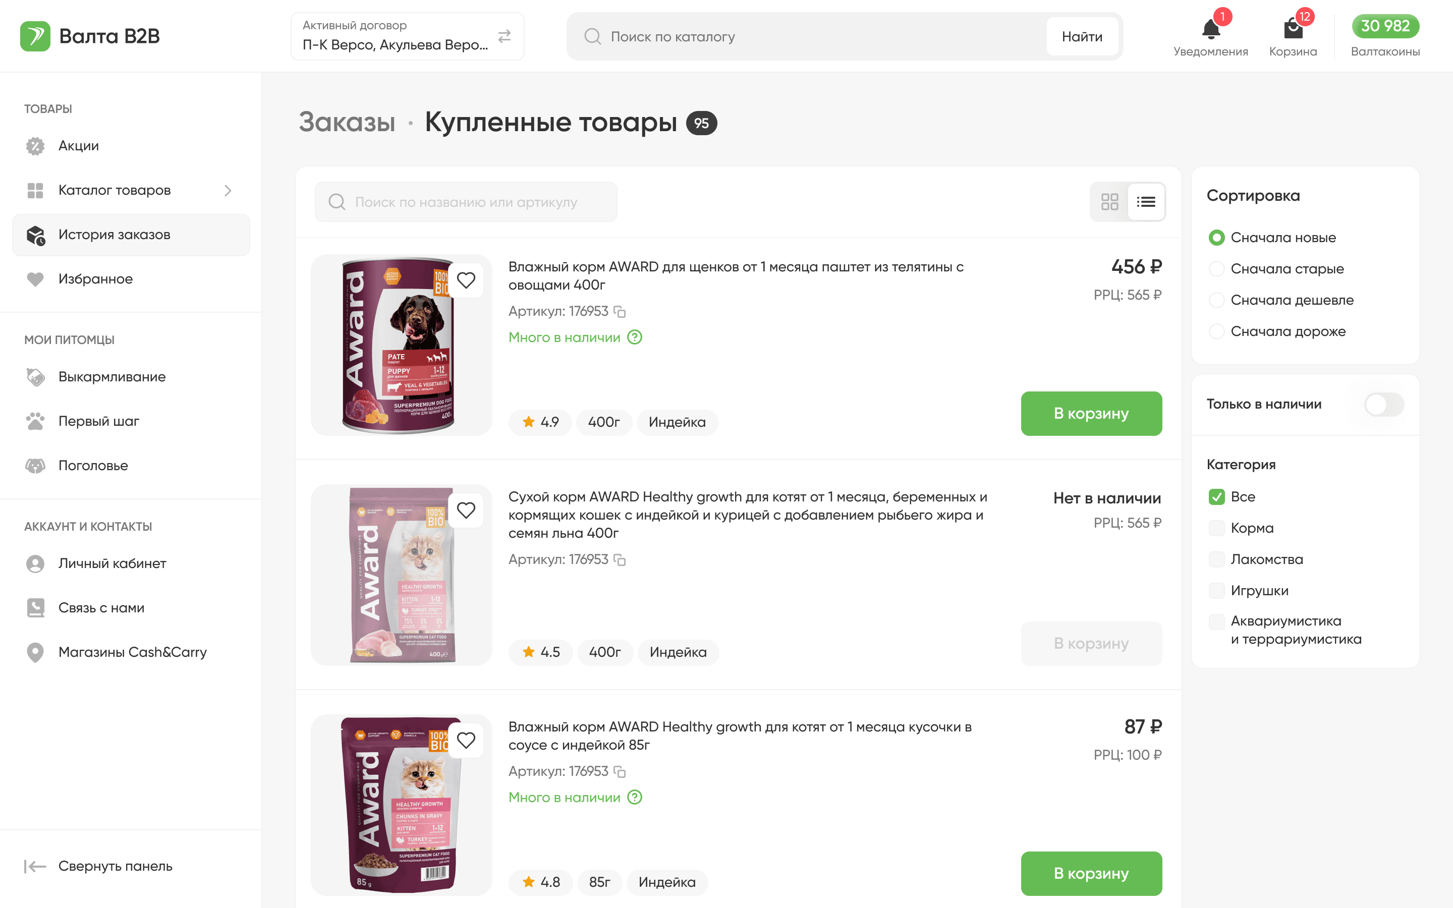The height and width of the screenshot is (908, 1453).
Task: Check the 'Лакомства' category box
Action: point(1216,560)
